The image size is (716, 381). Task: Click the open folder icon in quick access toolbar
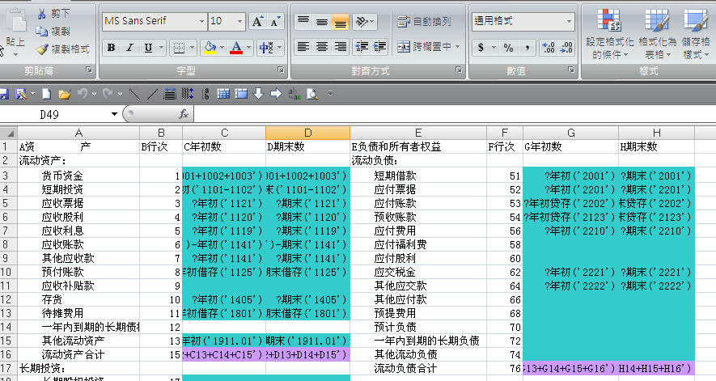pos(63,94)
